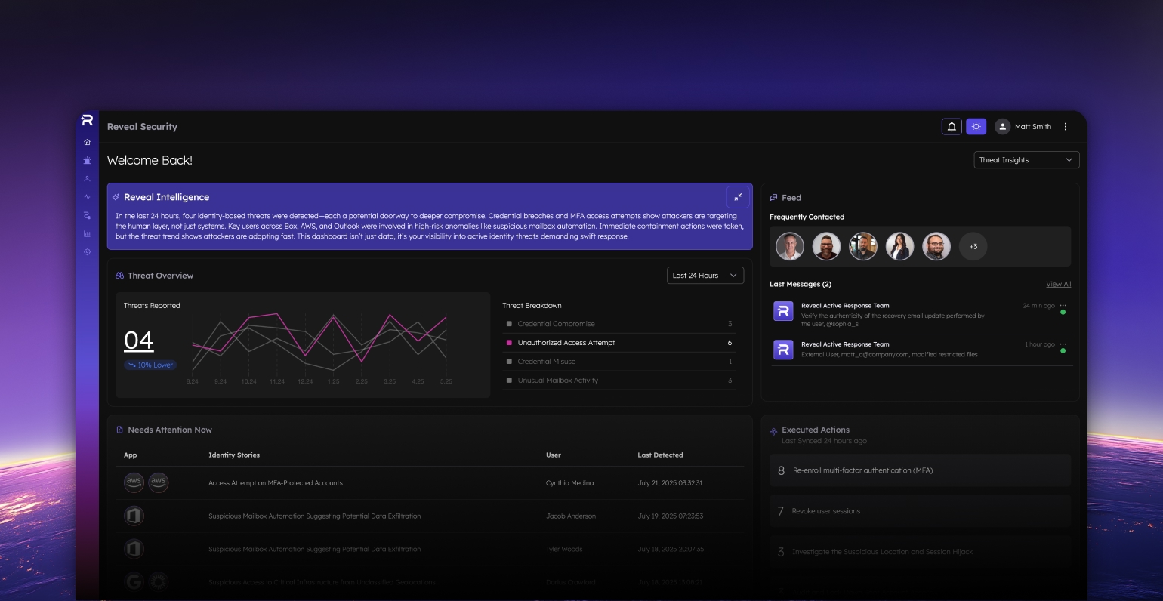Viewport: 1163px width, 601px height.
Task: Click Office icon in Jacob Anderson row
Action: point(134,516)
